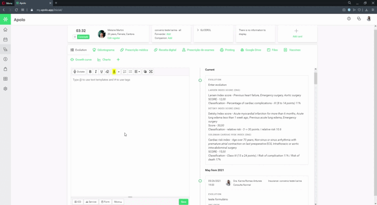
Task: Open the financial dollar icon in the sidebar
Action: (5, 59)
